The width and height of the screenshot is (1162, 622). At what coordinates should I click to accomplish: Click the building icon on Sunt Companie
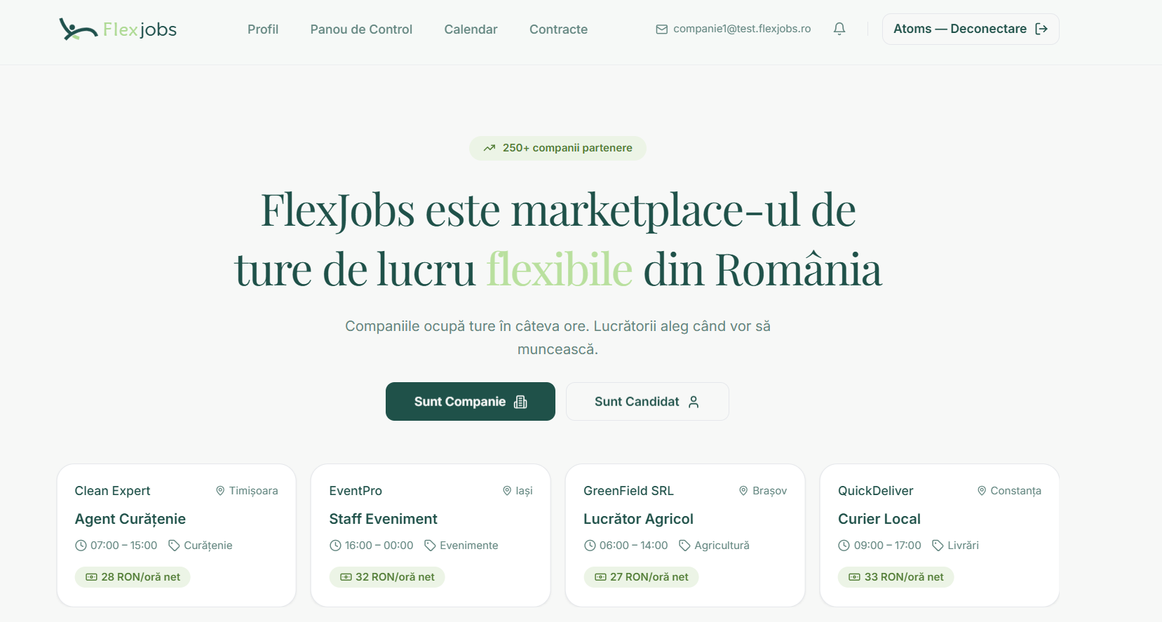520,402
